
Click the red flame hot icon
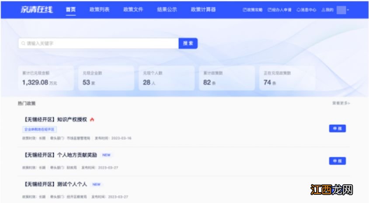pos(92,120)
